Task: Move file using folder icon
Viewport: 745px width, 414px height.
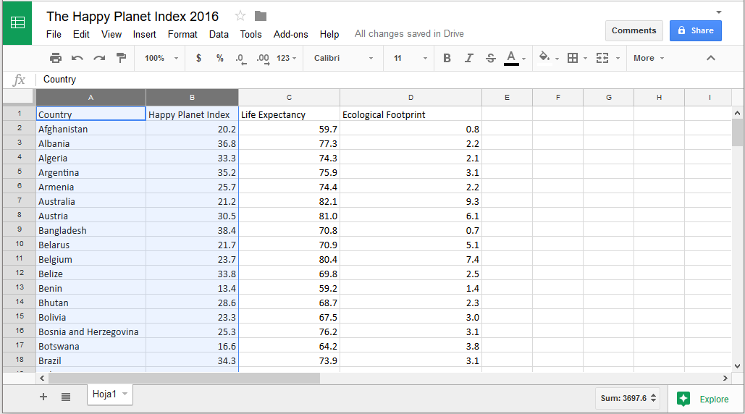Action: click(x=261, y=16)
